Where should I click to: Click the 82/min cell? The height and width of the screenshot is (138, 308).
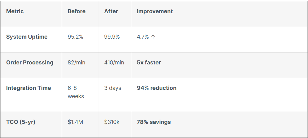coord(77,63)
